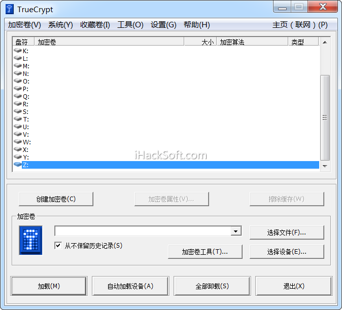The image size is (342, 310).
Task: Minimize the TrueCrypt window
Action: (x=282, y=7)
